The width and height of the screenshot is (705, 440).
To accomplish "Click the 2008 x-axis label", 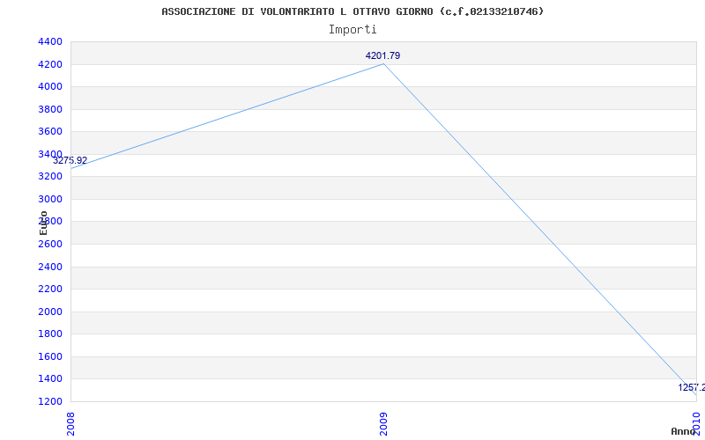I will [70, 424].
